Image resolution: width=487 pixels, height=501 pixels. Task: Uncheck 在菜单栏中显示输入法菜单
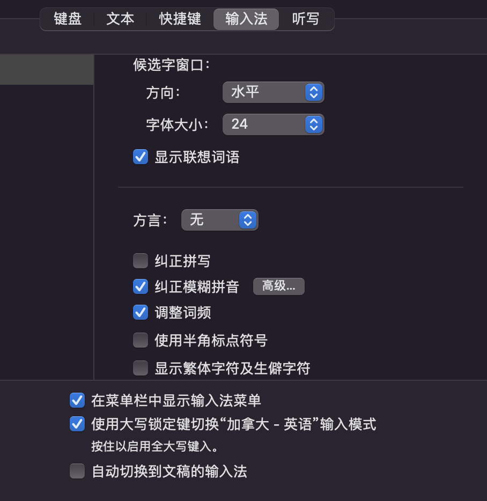click(77, 400)
